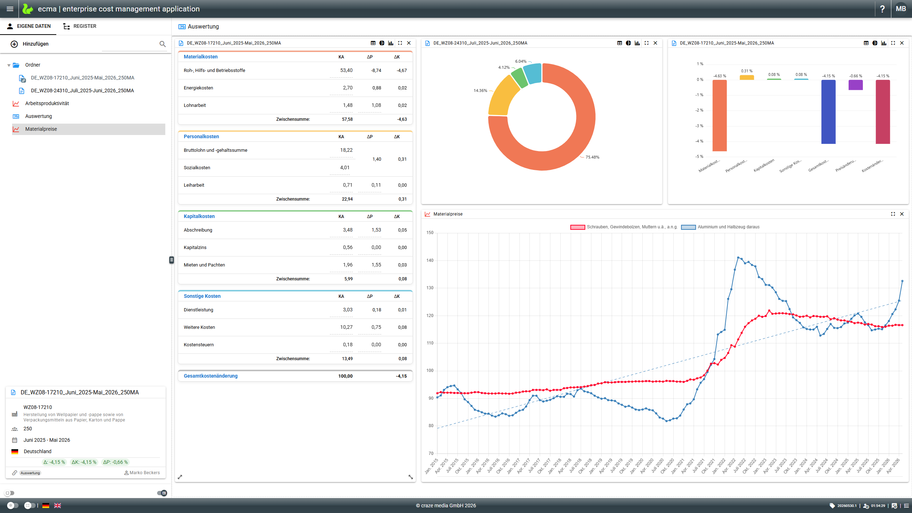Screen dimensions: 912x513
Task: Expand table panel via bottom-right resize arrow
Action: point(411,477)
